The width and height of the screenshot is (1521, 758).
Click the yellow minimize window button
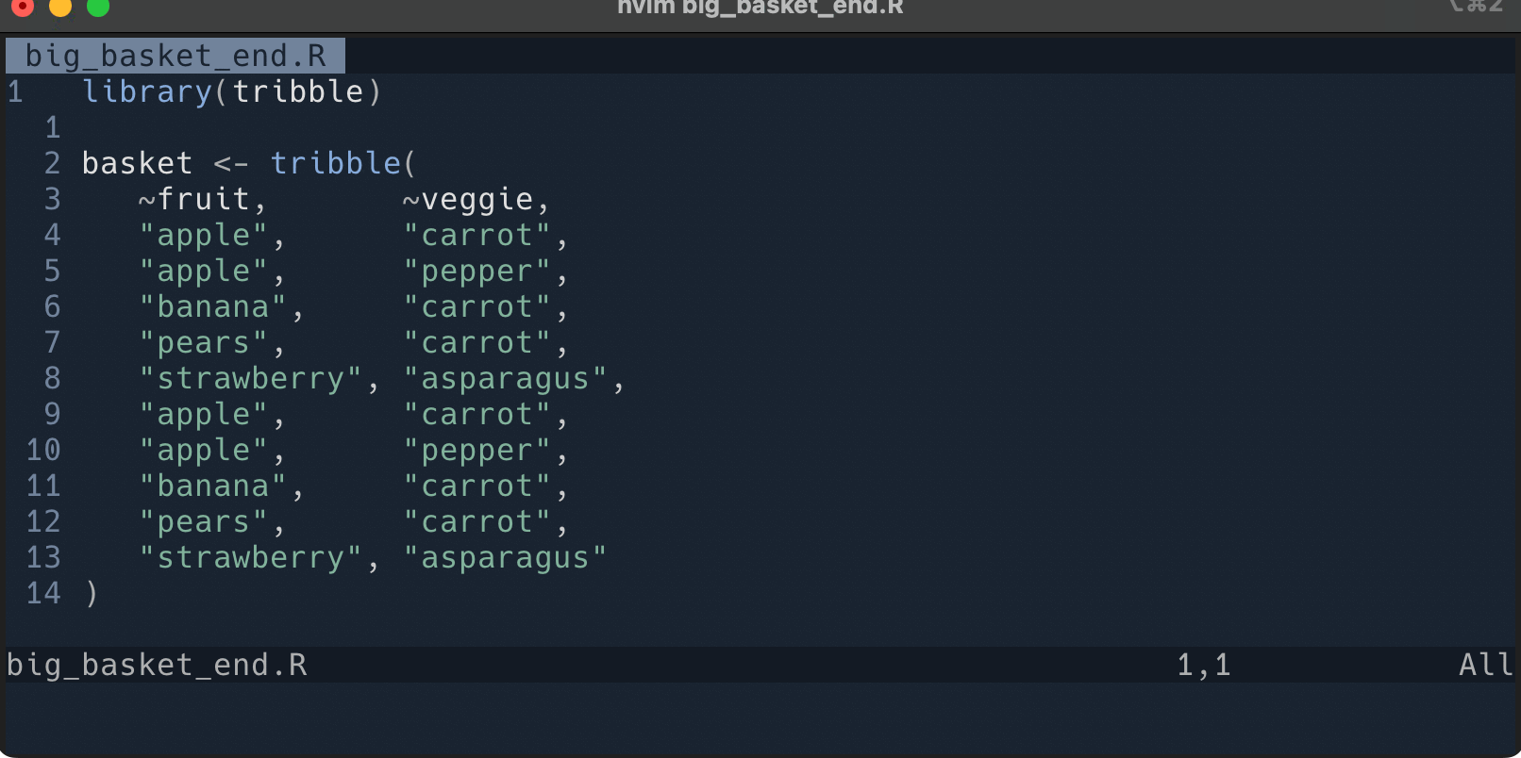59,7
